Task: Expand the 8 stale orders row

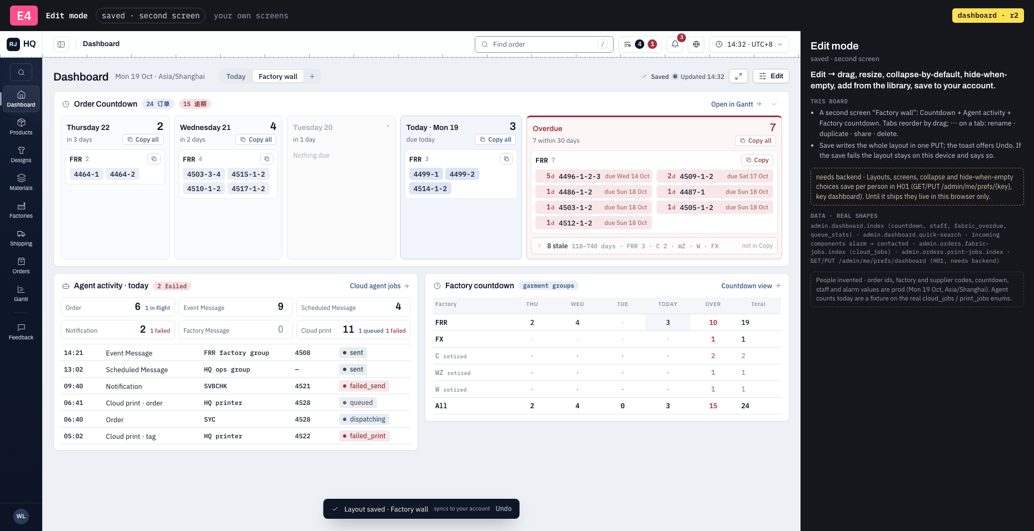Action: (x=654, y=246)
